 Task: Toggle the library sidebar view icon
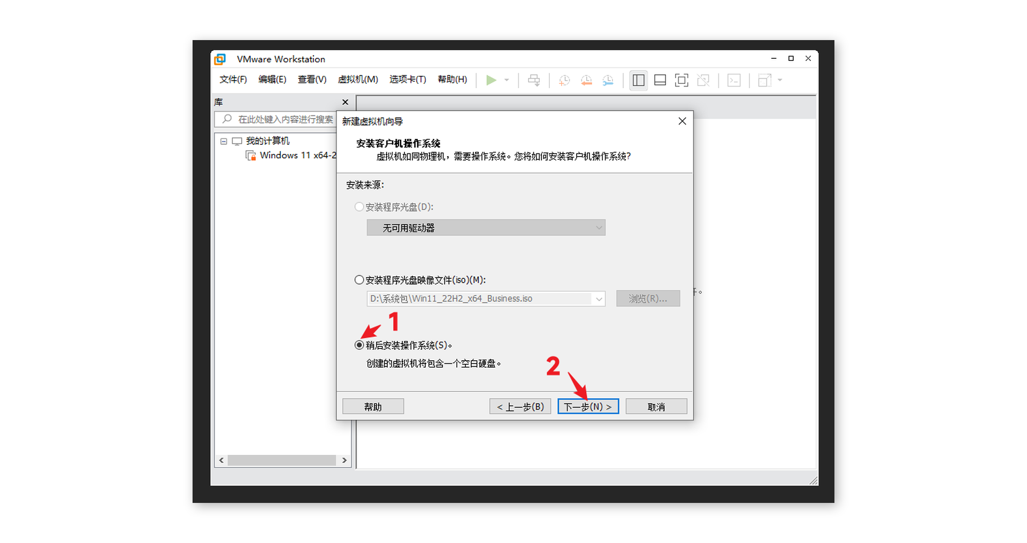click(x=639, y=80)
